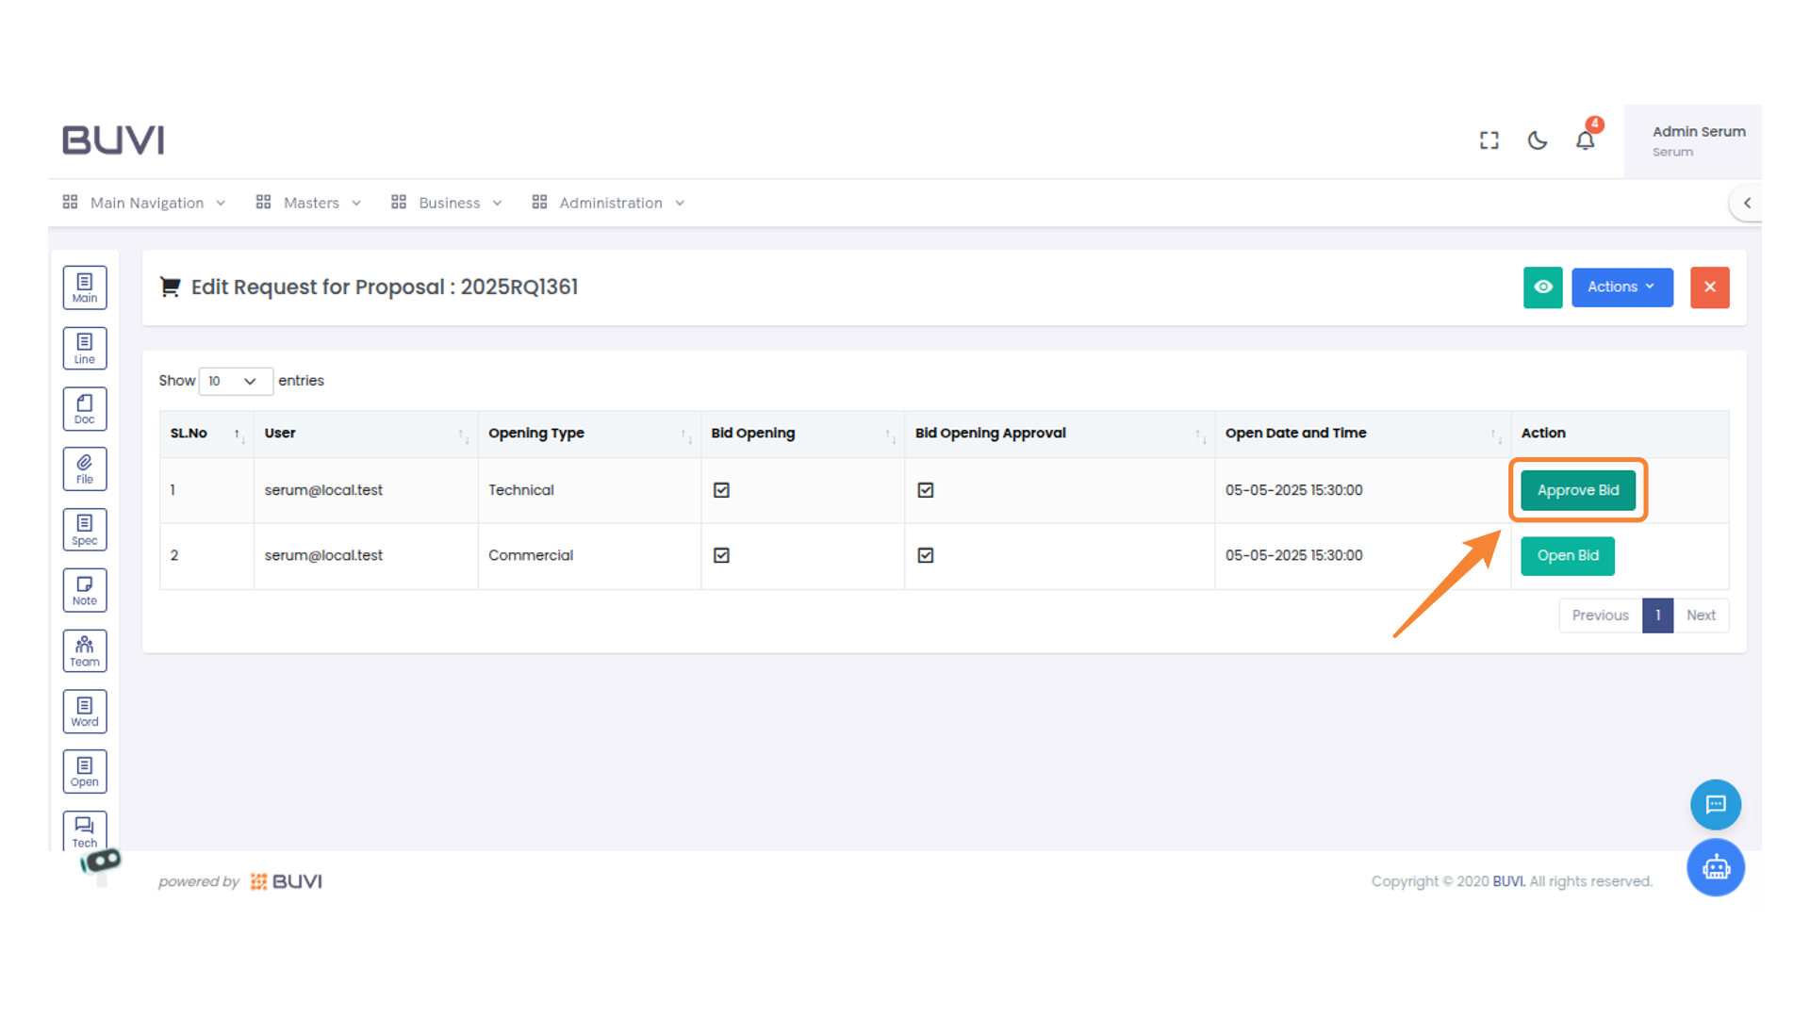Open the Masters menu
Image resolution: width=1810 pixels, height=1018 pixels.
(309, 203)
